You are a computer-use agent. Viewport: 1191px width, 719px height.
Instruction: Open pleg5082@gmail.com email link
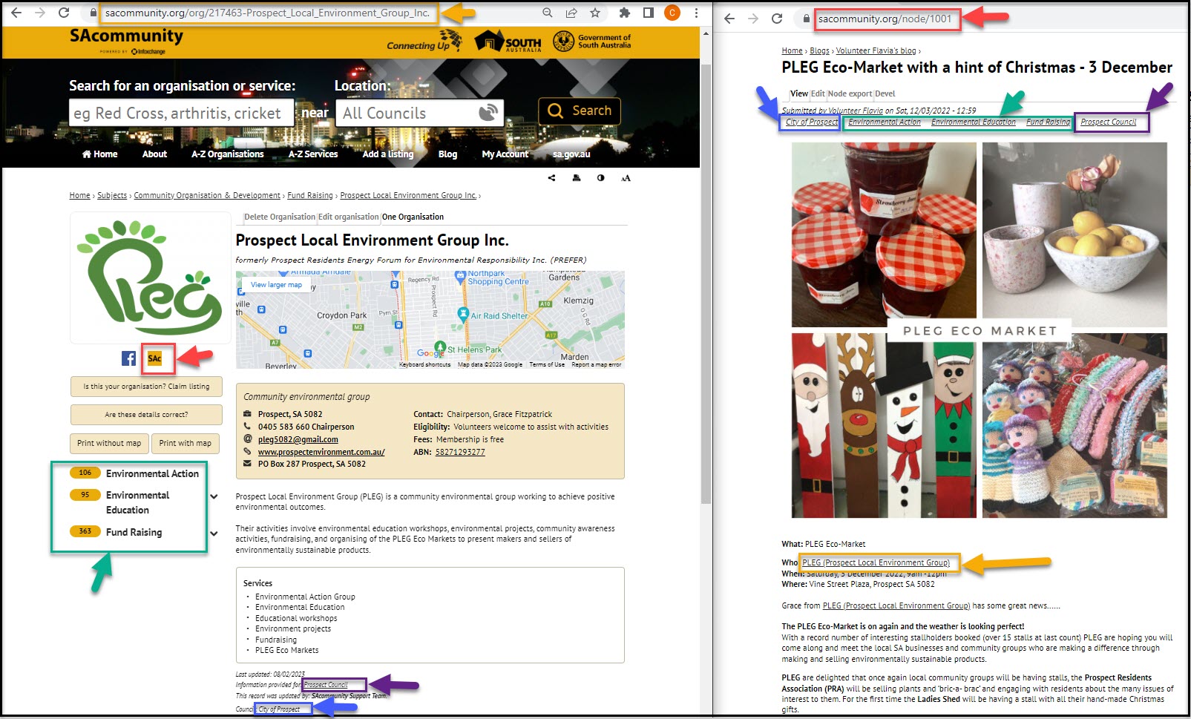(x=298, y=439)
